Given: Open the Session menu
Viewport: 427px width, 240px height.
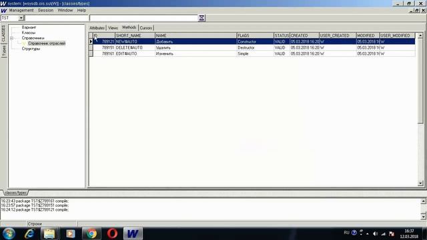Looking at the screenshot, I should 45,11.
